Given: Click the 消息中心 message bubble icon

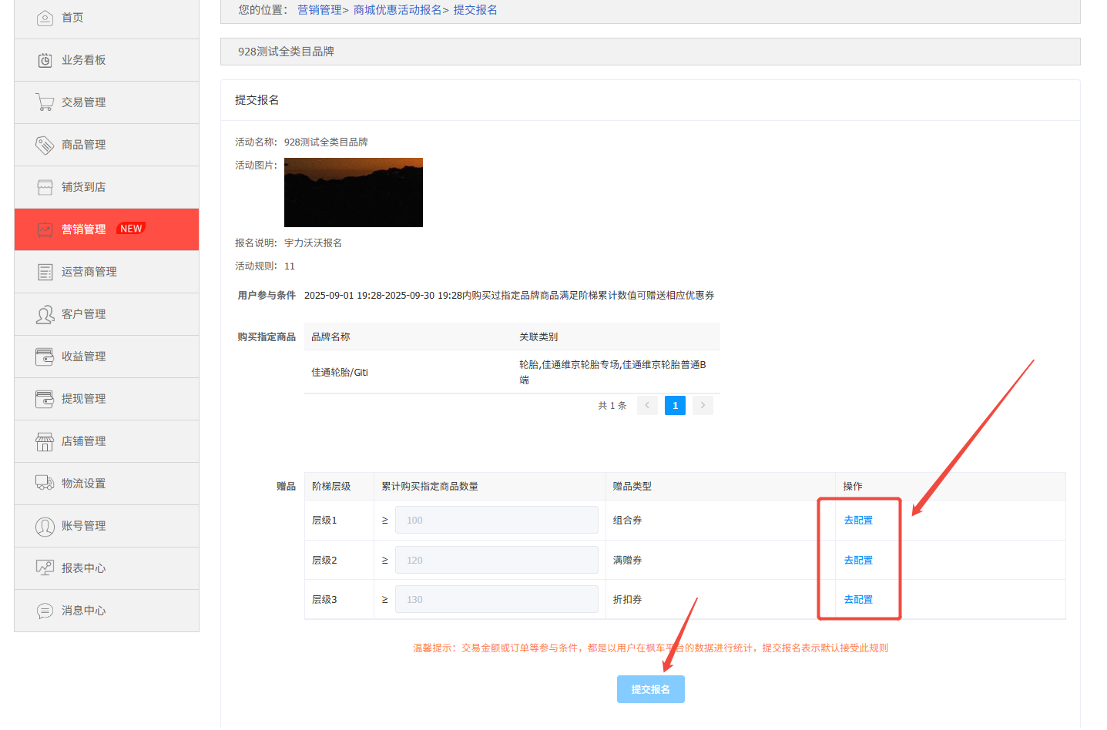Looking at the screenshot, I should pos(45,610).
